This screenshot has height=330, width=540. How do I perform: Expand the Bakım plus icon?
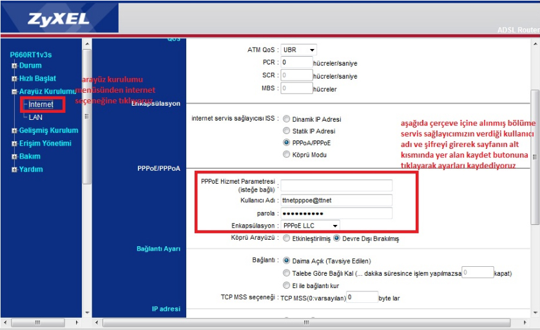14,157
